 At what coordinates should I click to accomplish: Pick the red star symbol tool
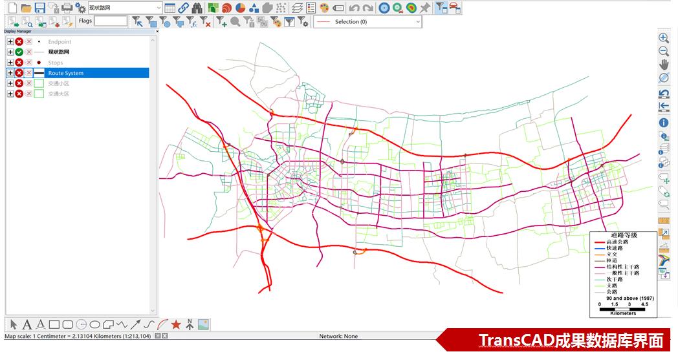click(175, 324)
